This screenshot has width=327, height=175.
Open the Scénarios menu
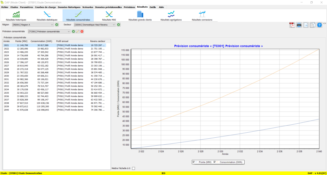[88, 7]
